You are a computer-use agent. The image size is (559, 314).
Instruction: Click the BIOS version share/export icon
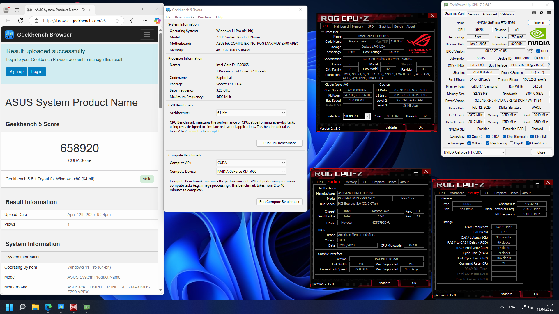coord(530,51)
